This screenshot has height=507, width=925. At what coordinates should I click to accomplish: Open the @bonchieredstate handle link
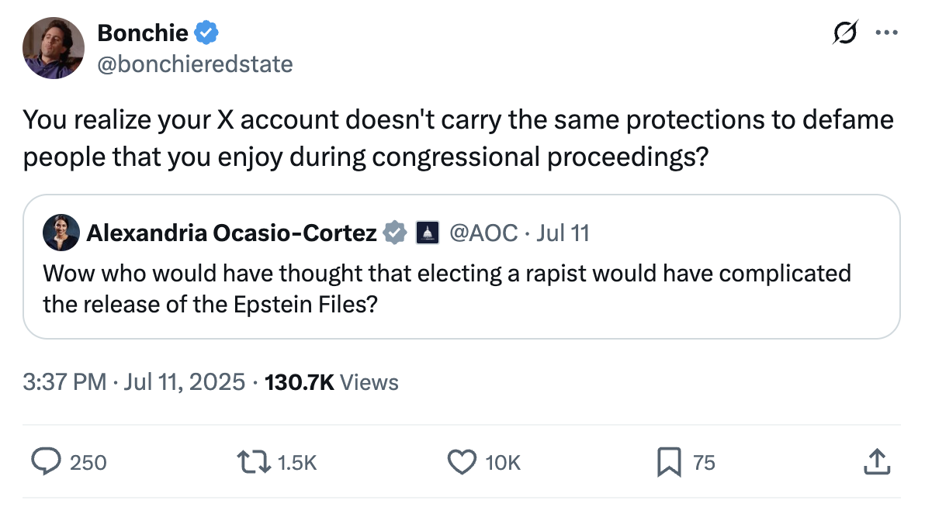(195, 64)
